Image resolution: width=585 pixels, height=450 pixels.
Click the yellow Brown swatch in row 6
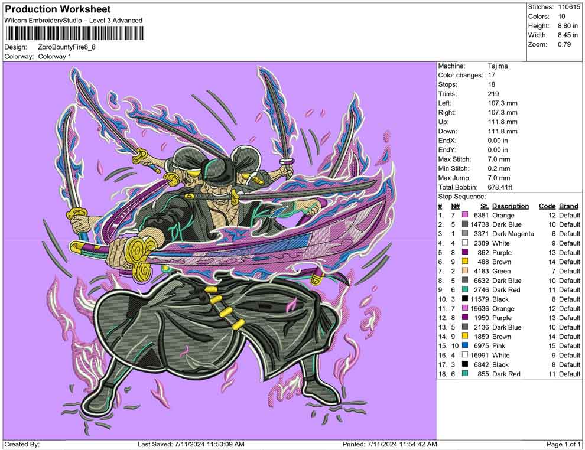coord(466,262)
